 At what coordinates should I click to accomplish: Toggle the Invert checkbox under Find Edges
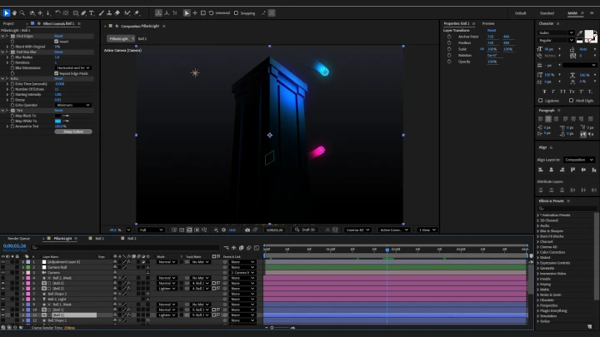pos(57,41)
